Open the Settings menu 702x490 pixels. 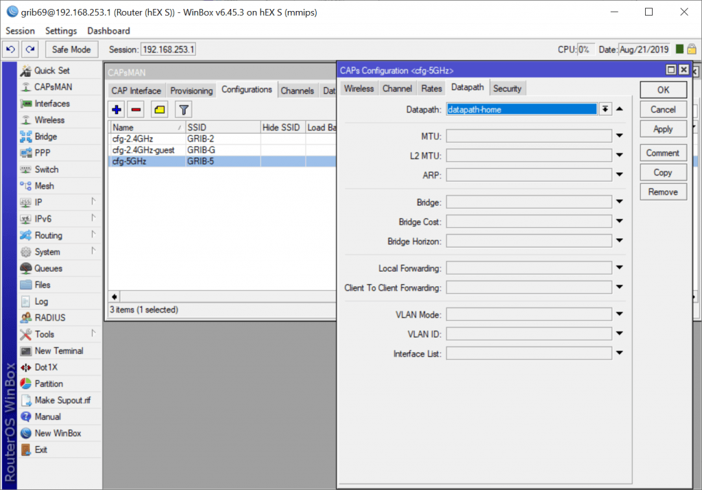[x=61, y=31]
